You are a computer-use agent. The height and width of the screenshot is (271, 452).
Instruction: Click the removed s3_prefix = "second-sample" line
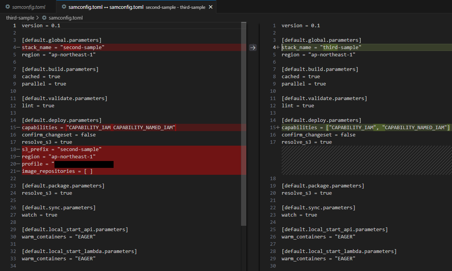click(134, 149)
